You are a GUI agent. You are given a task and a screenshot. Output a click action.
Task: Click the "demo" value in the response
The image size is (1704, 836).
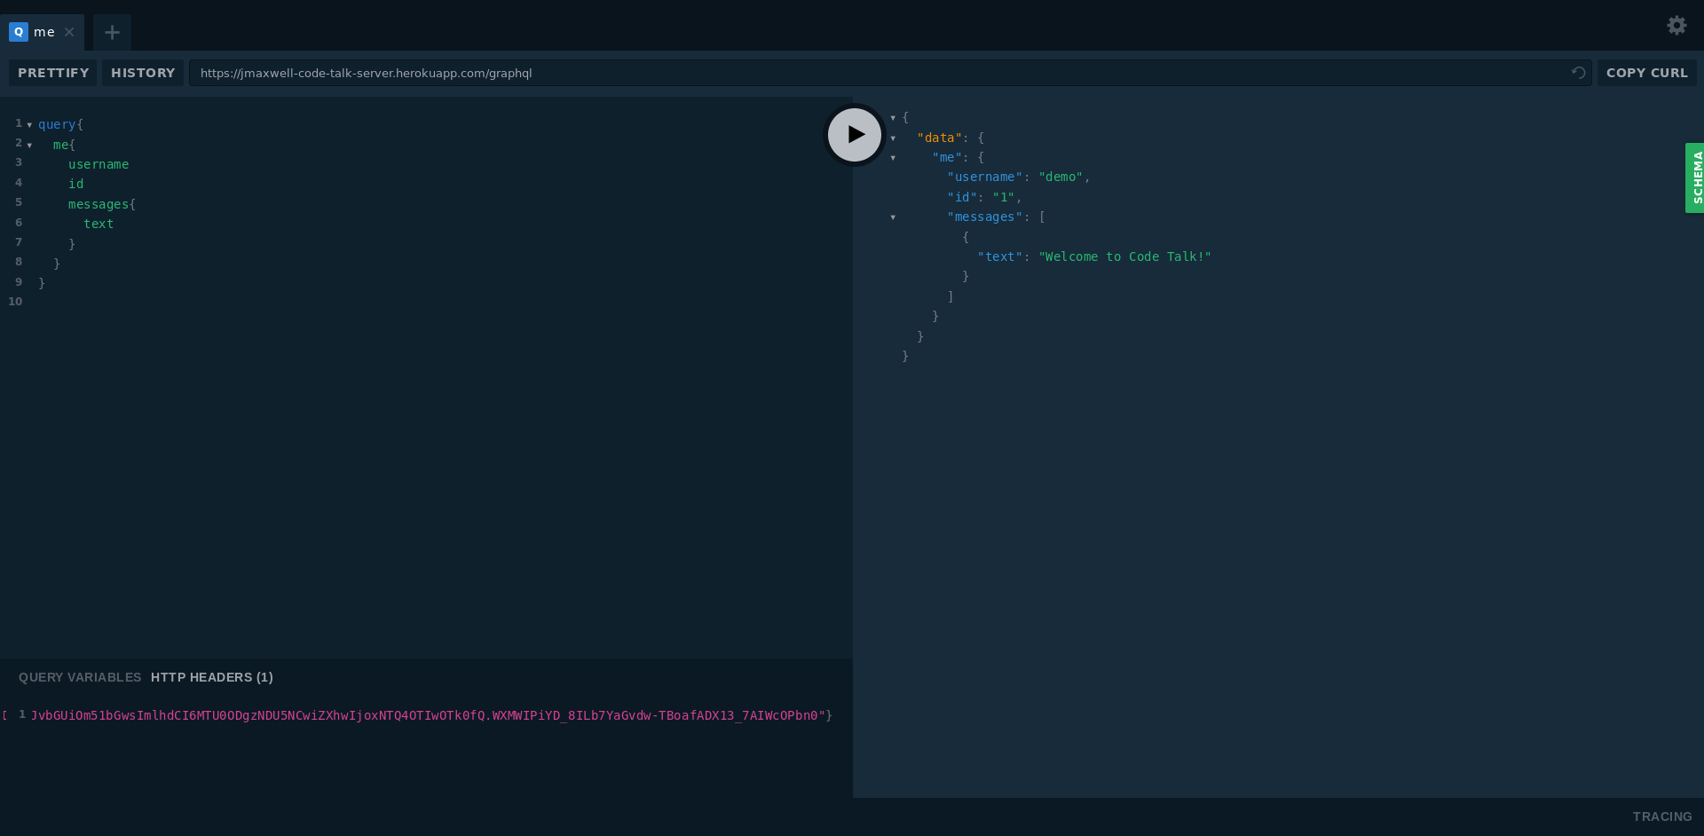pos(1061,177)
